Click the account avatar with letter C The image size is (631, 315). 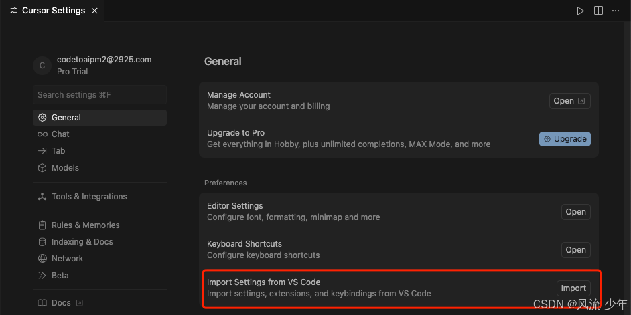point(42,66)
